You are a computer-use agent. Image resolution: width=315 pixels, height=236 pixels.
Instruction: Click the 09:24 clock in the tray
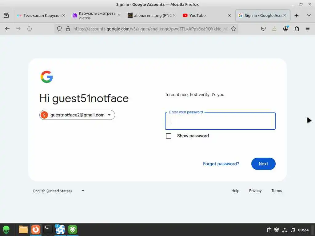303,230
